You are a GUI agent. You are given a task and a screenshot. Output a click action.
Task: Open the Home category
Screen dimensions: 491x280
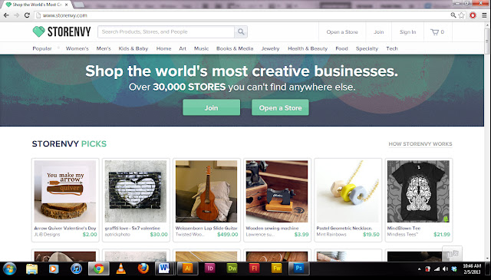coord(163,48)
